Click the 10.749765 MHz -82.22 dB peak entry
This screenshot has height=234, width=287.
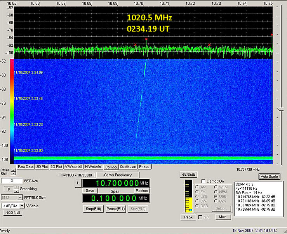pyautogui.click(x=256, y=197)
